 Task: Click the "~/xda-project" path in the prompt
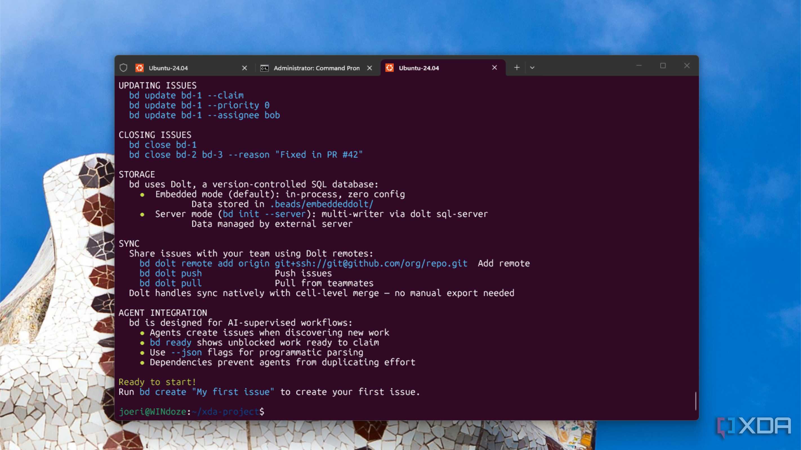pyautogui.click(x=226, y=411)
